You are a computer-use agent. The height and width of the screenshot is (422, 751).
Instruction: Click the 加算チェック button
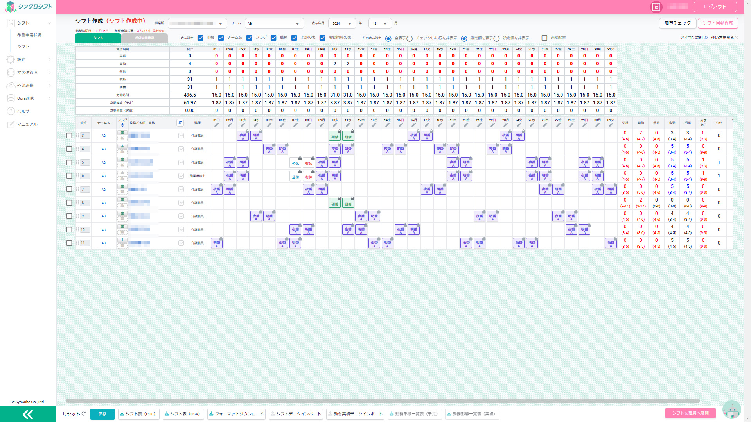click(x=677, y=23)
